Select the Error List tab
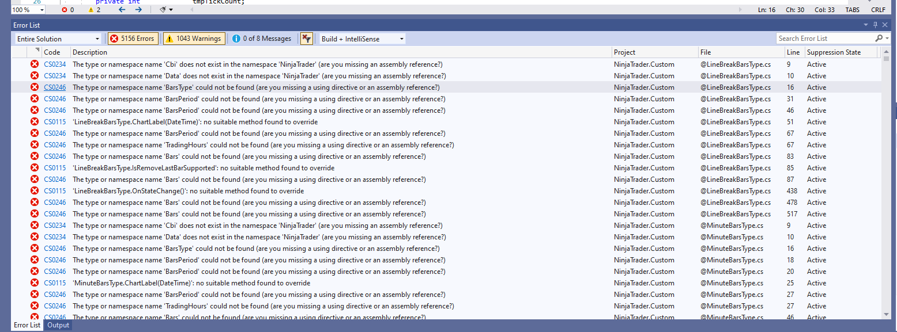Screen dimensions: 897x332 [27, 325]
